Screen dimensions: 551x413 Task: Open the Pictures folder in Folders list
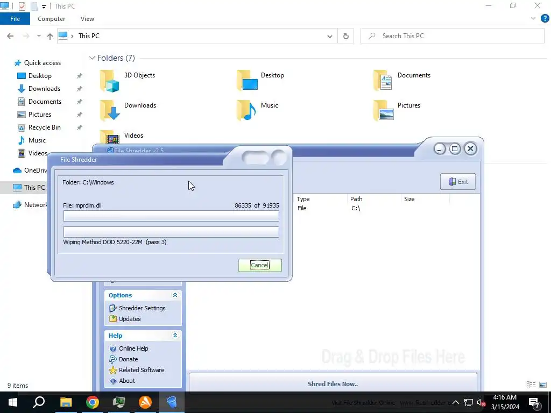pyautogui.click(x=397, y=111)
